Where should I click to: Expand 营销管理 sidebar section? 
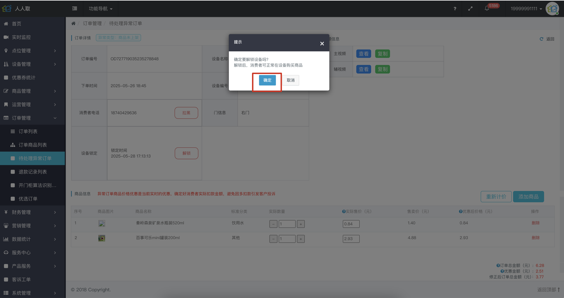click(x=32, y=226)
